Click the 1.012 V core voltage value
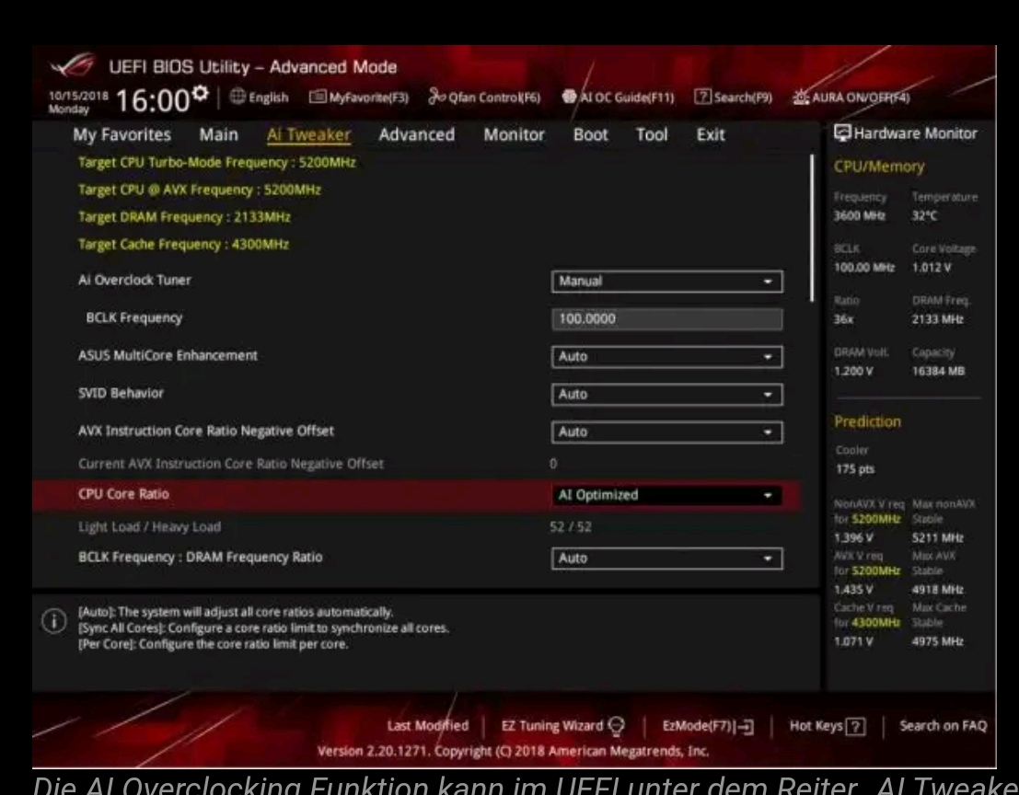The height and width of the screenshot is (795, 1019). (932, 268)
